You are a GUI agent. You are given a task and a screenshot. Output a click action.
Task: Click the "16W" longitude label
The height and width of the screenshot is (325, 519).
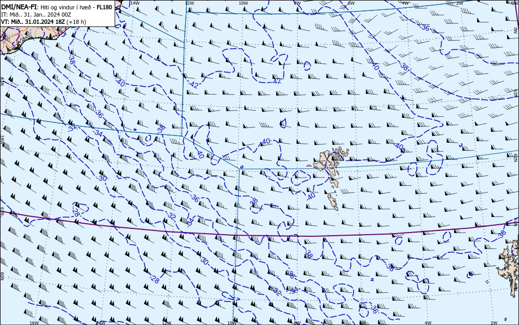34,323
